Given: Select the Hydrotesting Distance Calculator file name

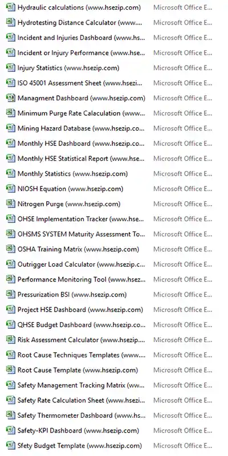Looking at the screenshot, I should coord(80,23).
